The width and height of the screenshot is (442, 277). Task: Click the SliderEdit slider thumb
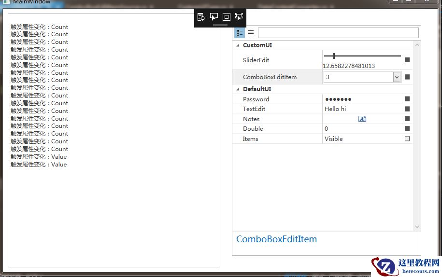coord(334,56)
